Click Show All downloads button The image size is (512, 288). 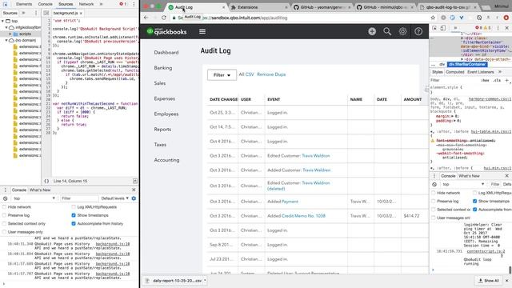489,281
